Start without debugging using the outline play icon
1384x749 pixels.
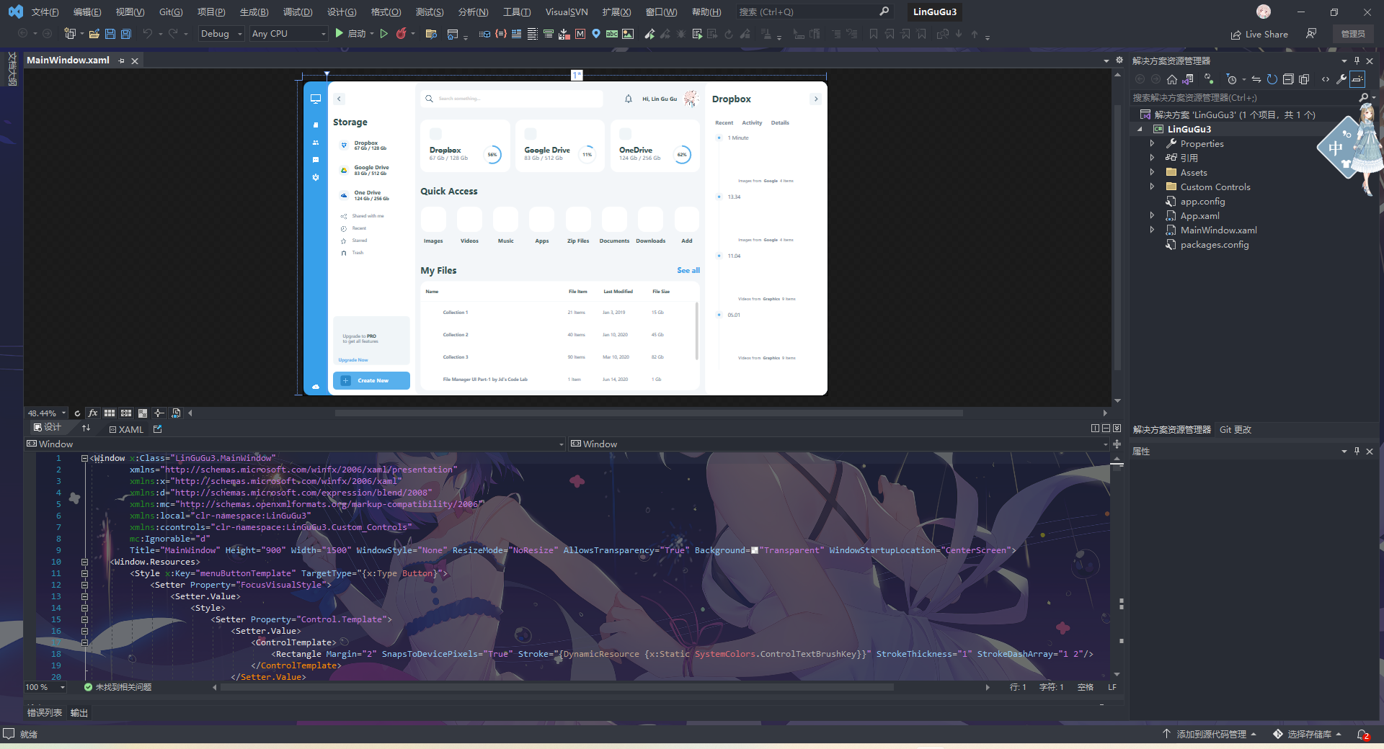click(x=384, y=34)
